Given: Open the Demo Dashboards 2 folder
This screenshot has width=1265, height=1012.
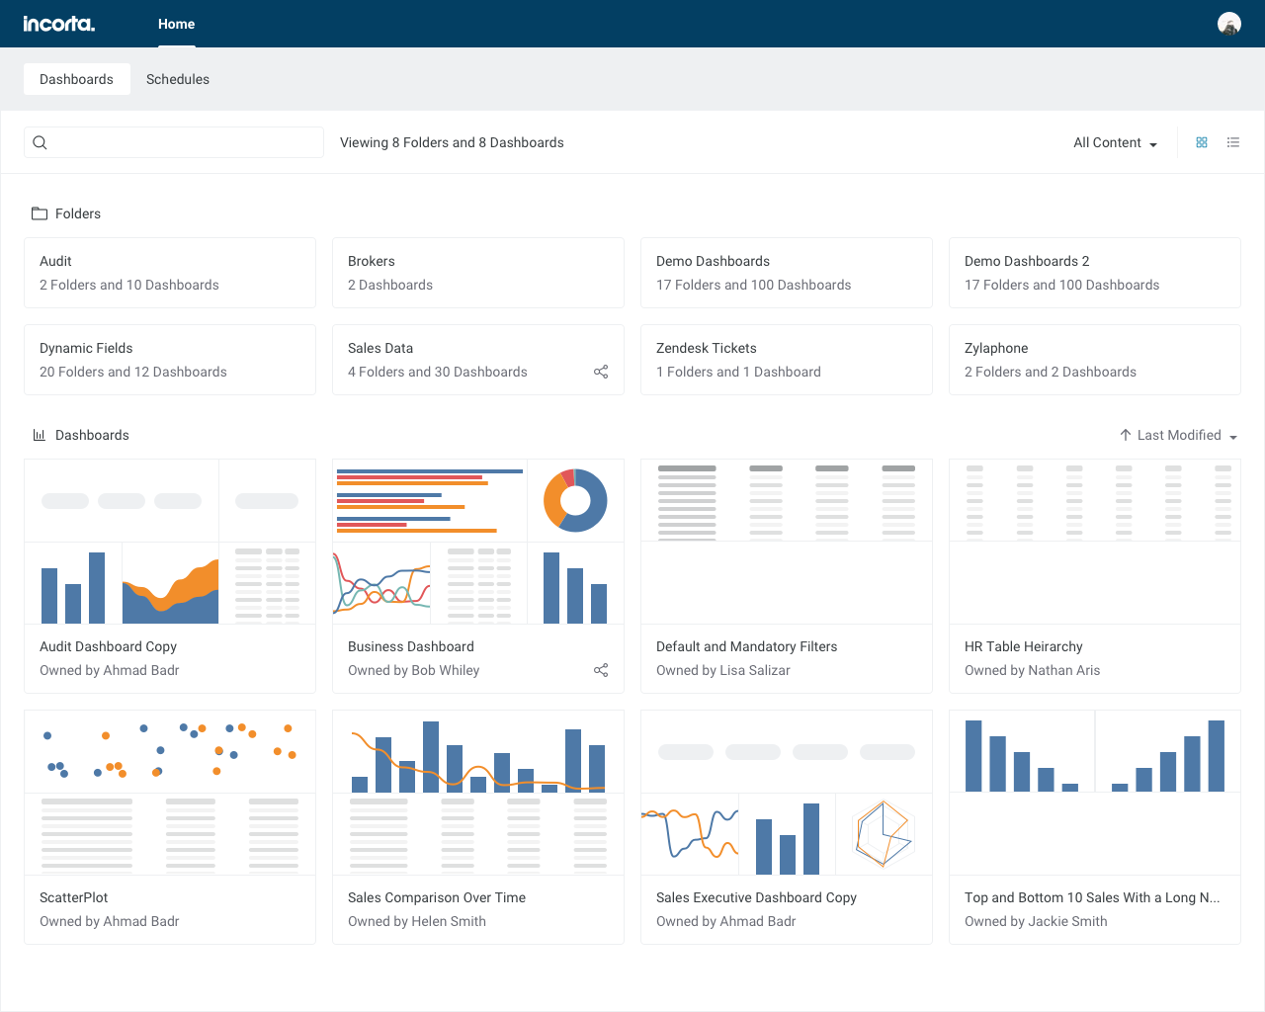Looking at the screenshot, I should (1095, 273).
